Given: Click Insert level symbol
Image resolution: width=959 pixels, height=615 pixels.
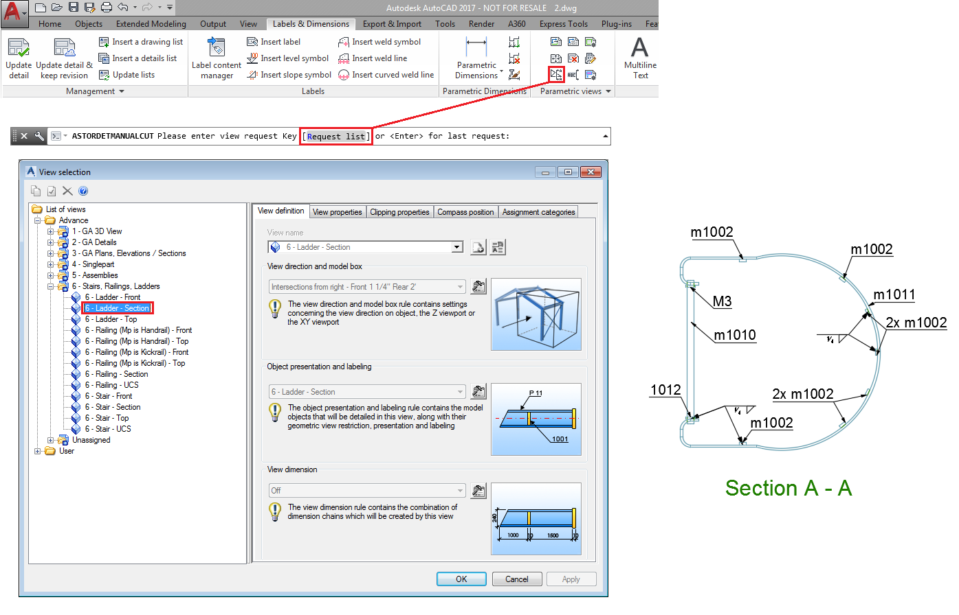Looking at the screenshot, I should point(287,58).
